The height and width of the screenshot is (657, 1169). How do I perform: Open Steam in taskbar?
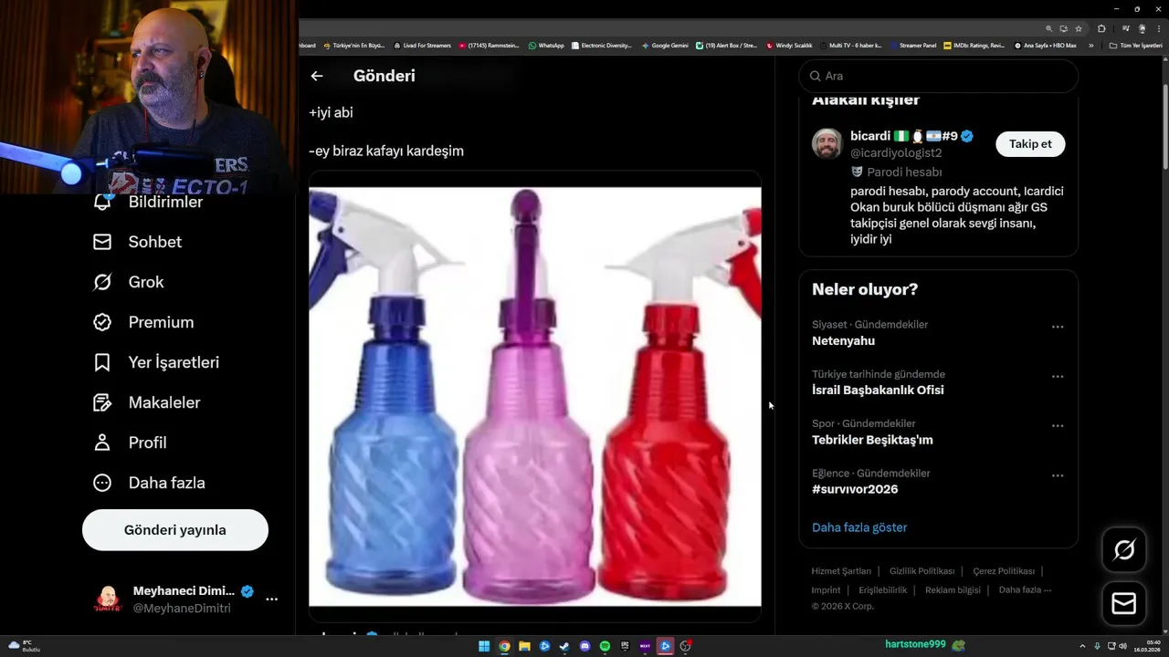(x=564, y=646)
